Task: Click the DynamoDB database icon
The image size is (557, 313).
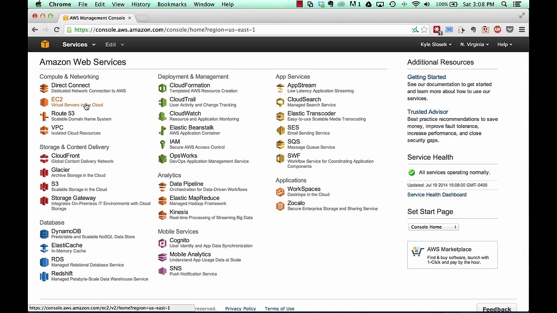Action: (x=44, y=234)
